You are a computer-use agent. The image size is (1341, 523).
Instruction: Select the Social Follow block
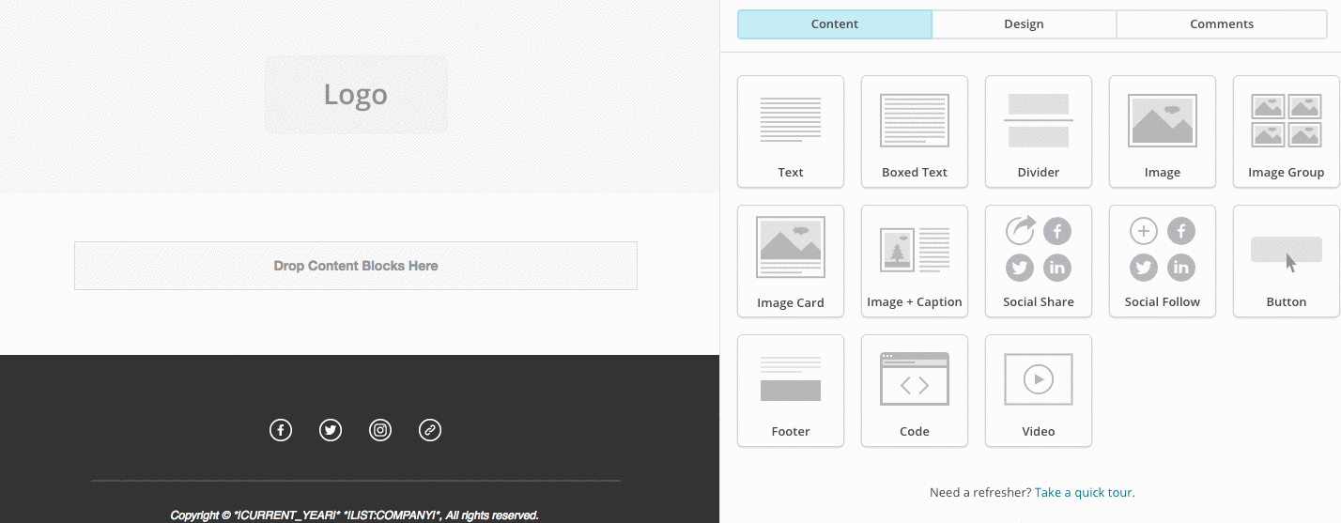tap(1163, 261)
